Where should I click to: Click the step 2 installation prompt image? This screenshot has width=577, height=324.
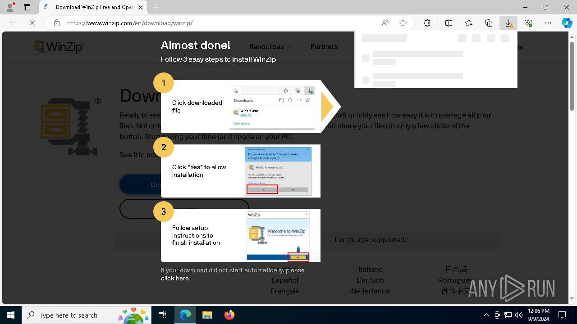pos(278,171)
